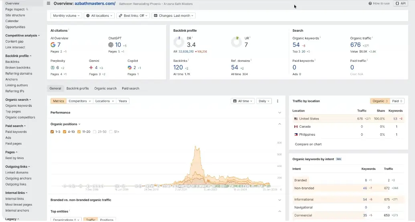
Task: Switch to the General tab
Action: [55, 88]
